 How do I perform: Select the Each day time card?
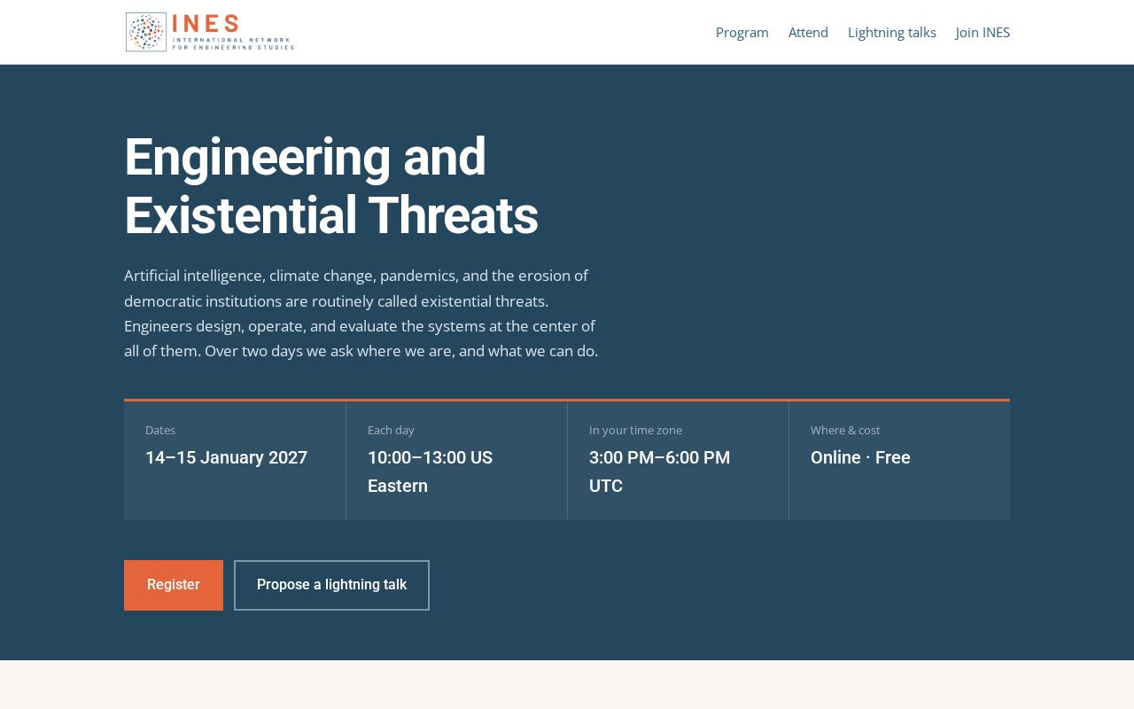point(456,461)
